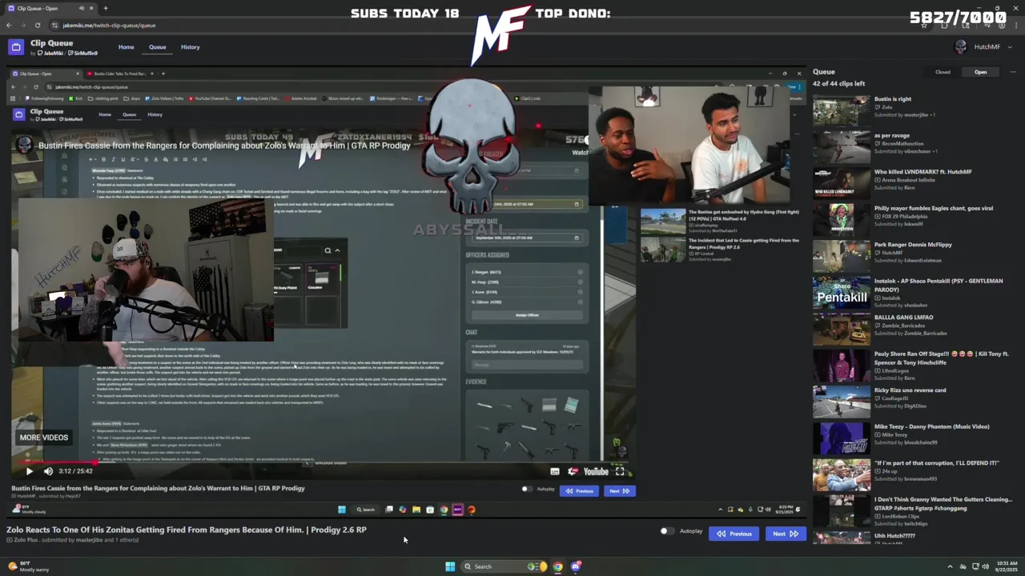Go back with the browser back arrow
This screenshot has height=576, width=1025.
pyautogui.click(x=9, y=25)
